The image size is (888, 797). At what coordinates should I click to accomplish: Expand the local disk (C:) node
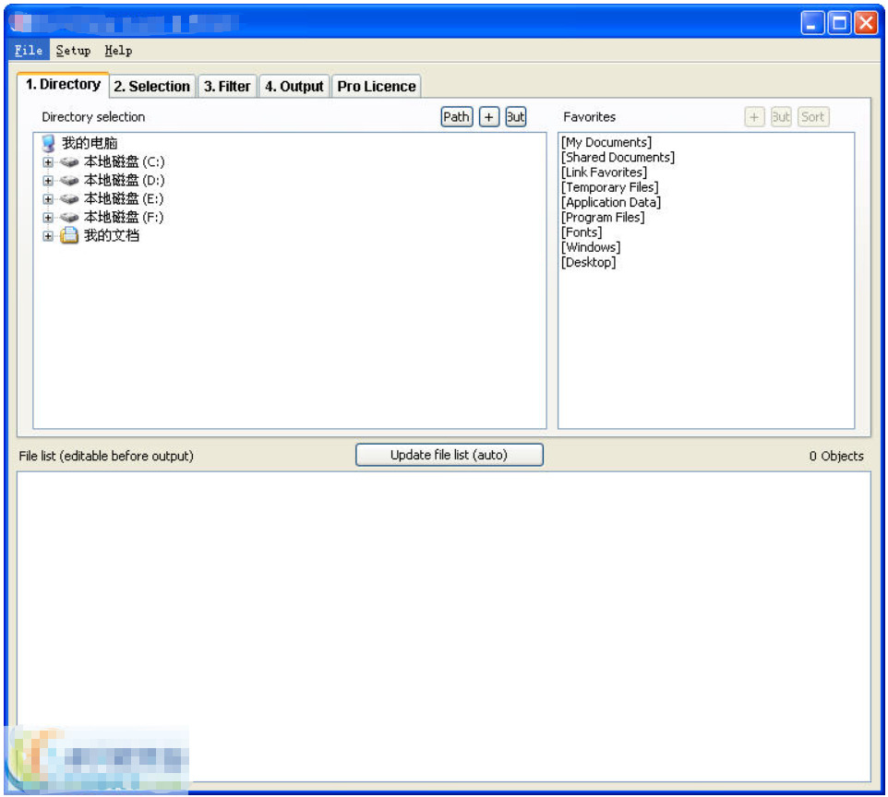pos(48,162)
